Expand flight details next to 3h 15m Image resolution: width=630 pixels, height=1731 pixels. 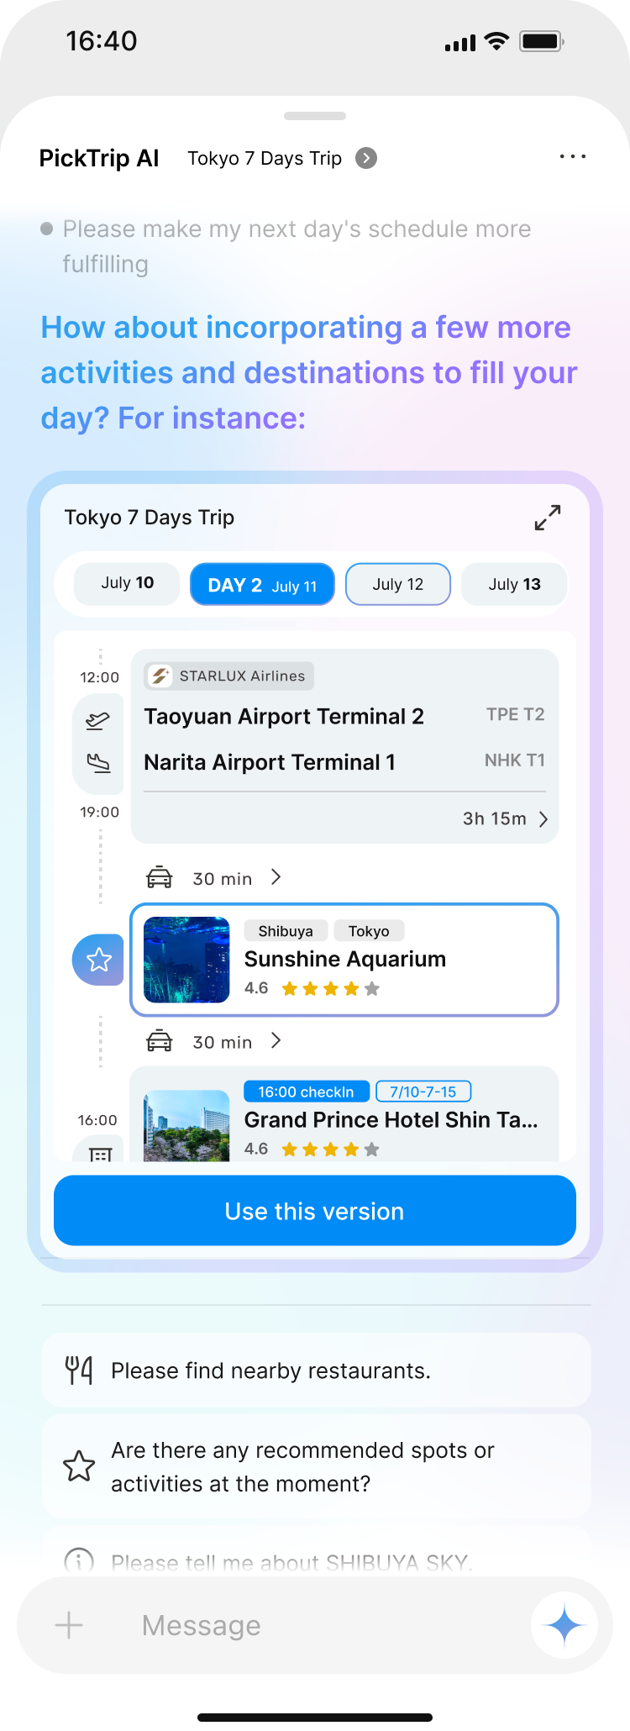543,819
